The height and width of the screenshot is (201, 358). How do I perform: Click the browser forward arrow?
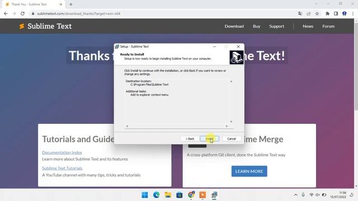tap(14, 13)
